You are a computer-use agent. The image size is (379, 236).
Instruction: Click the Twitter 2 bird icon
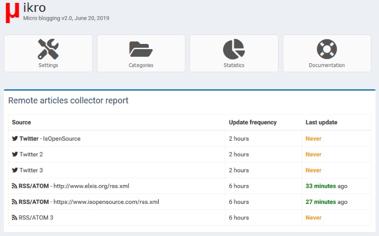[x=15, y=154]
